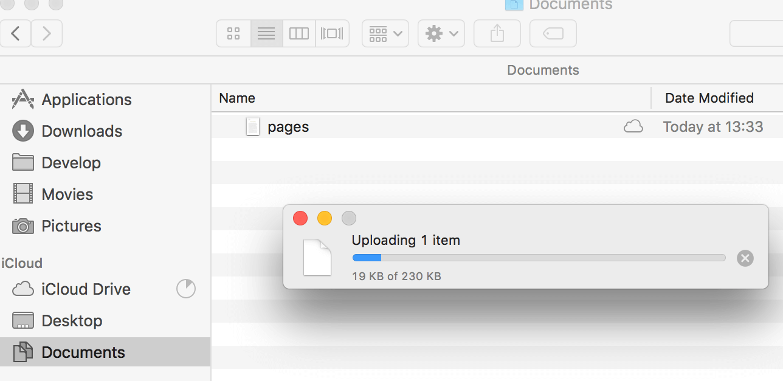Open iCloud Drive in the sidebar

pos(86,289)
